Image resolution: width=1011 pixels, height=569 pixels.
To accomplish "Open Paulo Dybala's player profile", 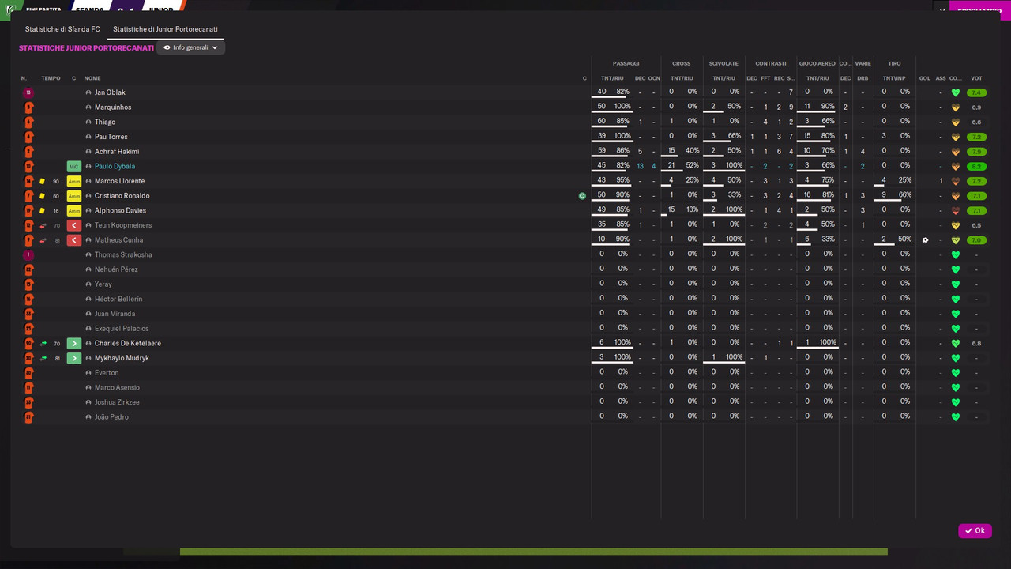I will tap(115, 167).
